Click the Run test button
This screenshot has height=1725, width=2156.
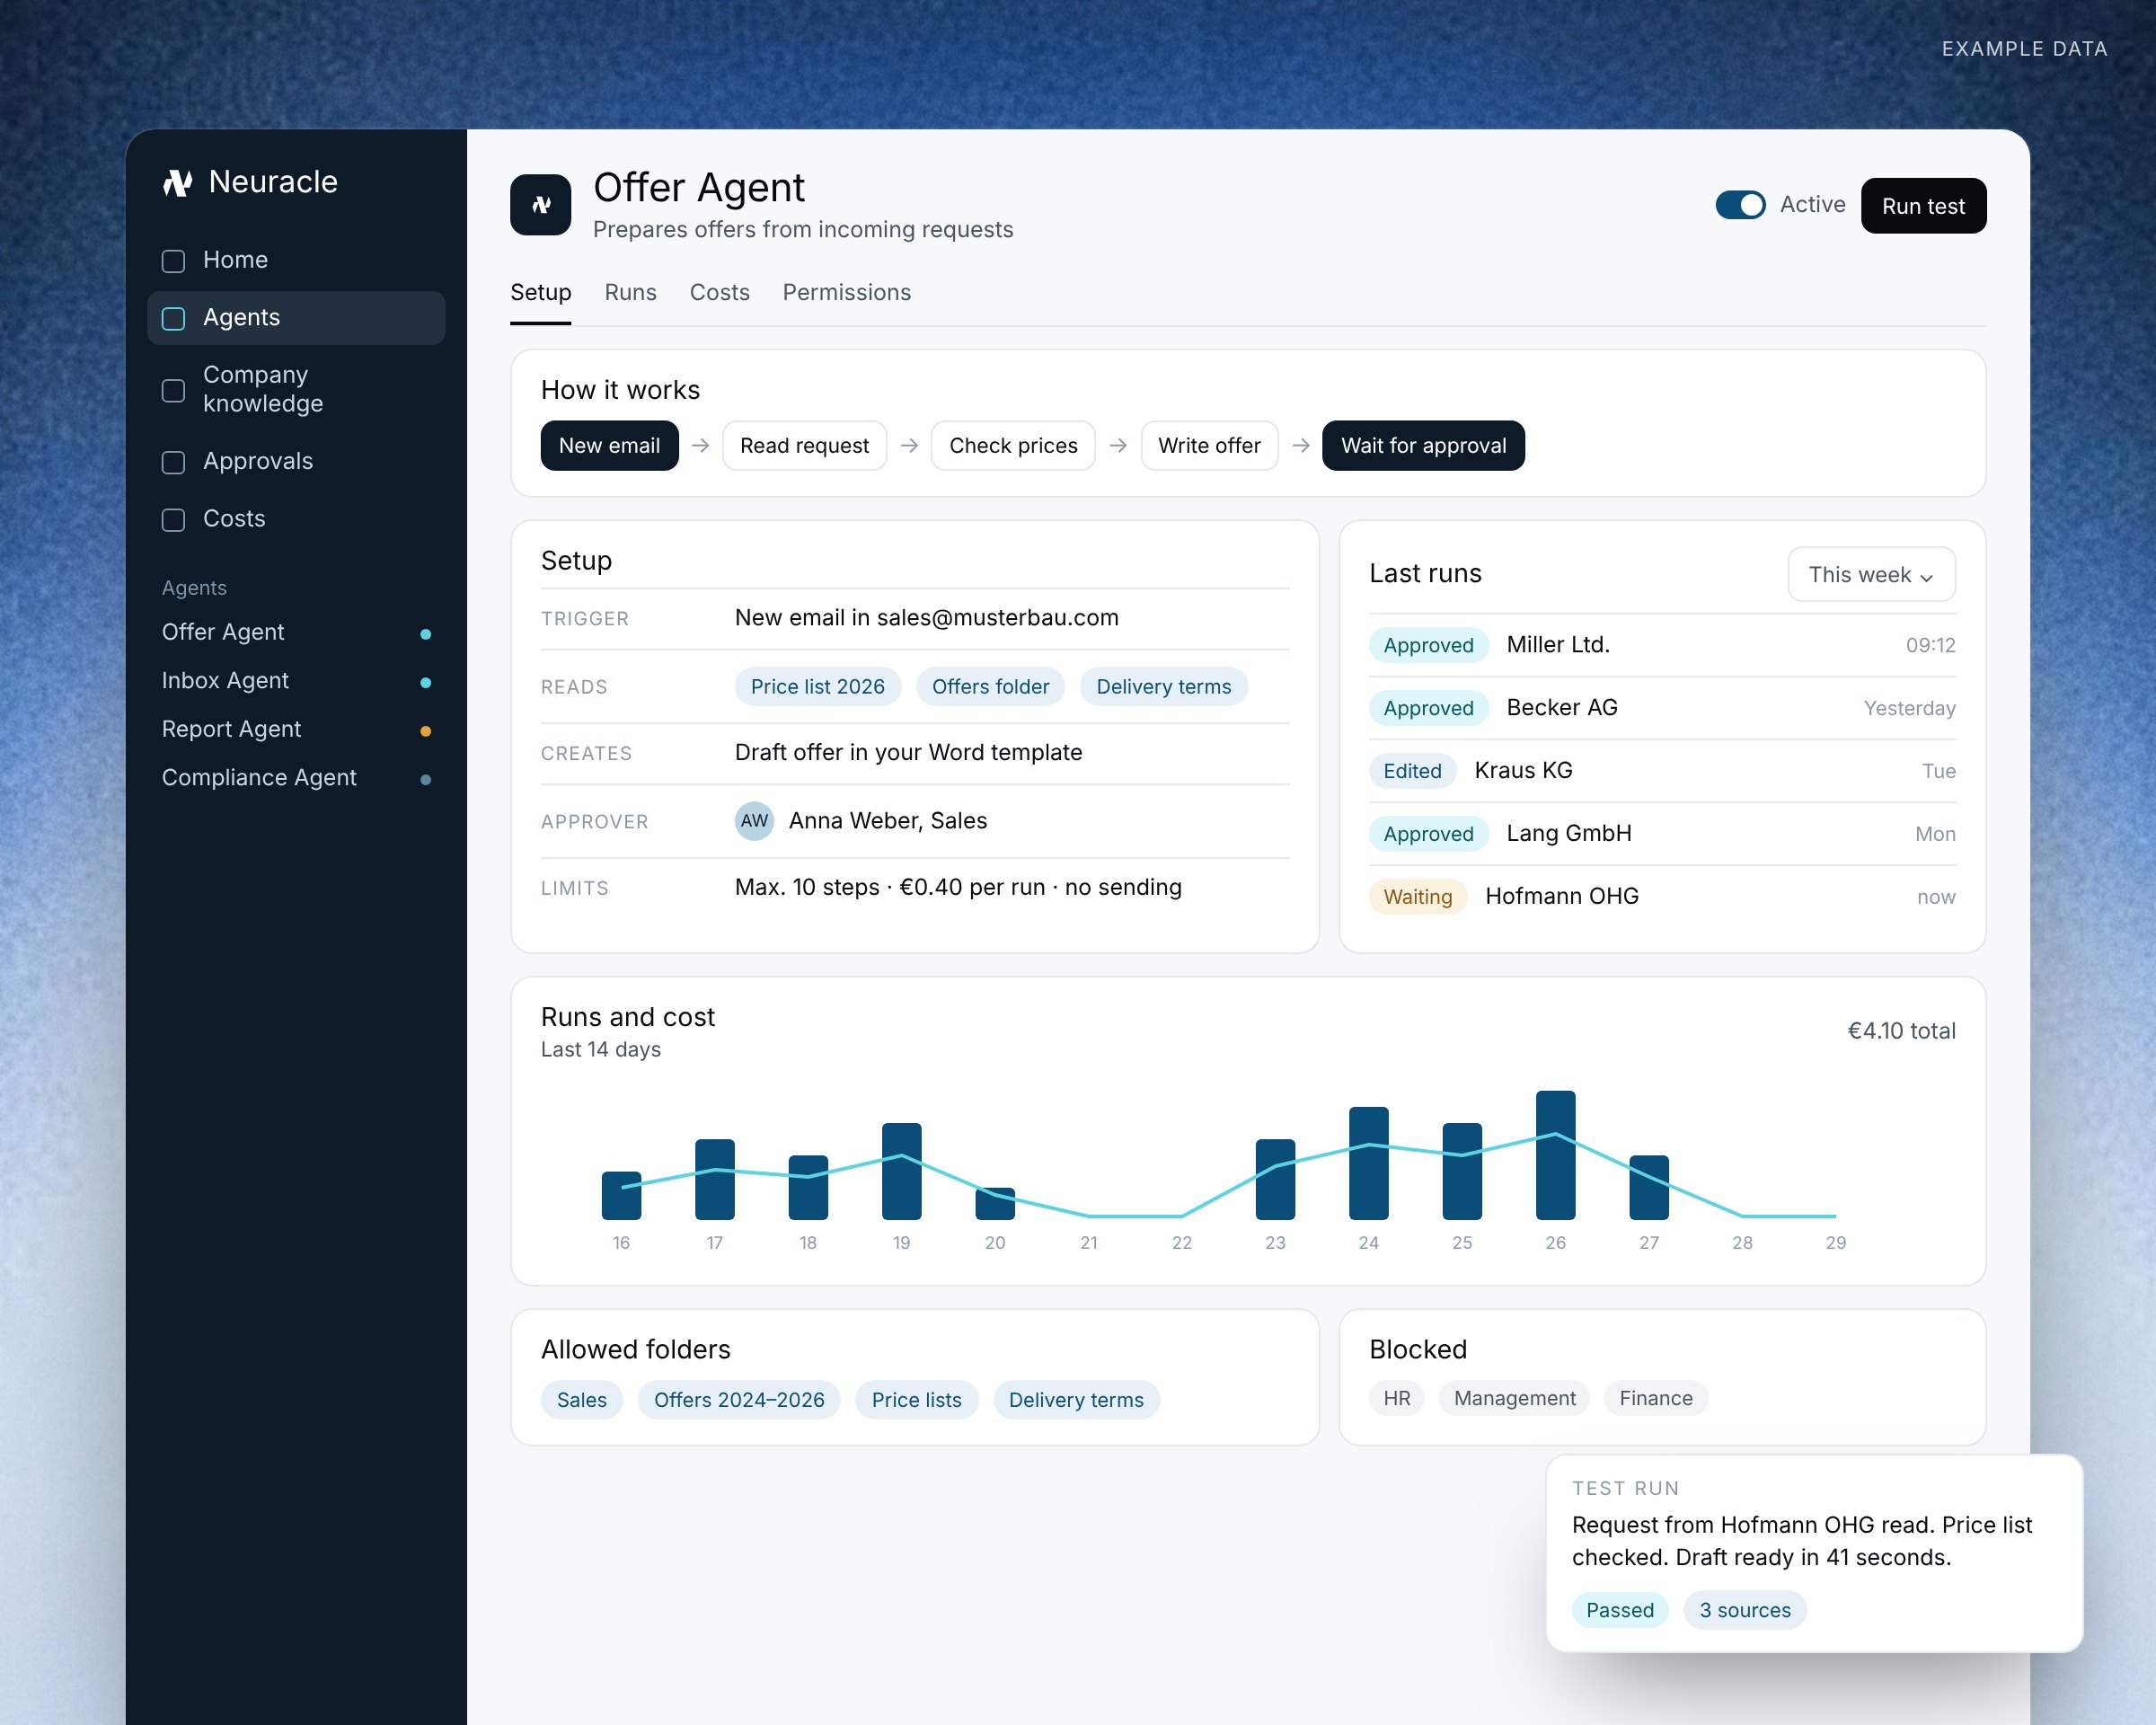click(1923, 206)
